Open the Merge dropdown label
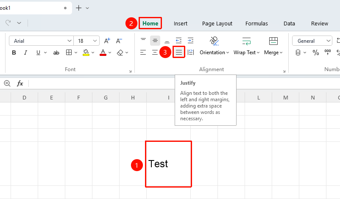Image resolution: width=340 pixels, height=199 pixels. (273, 53)
